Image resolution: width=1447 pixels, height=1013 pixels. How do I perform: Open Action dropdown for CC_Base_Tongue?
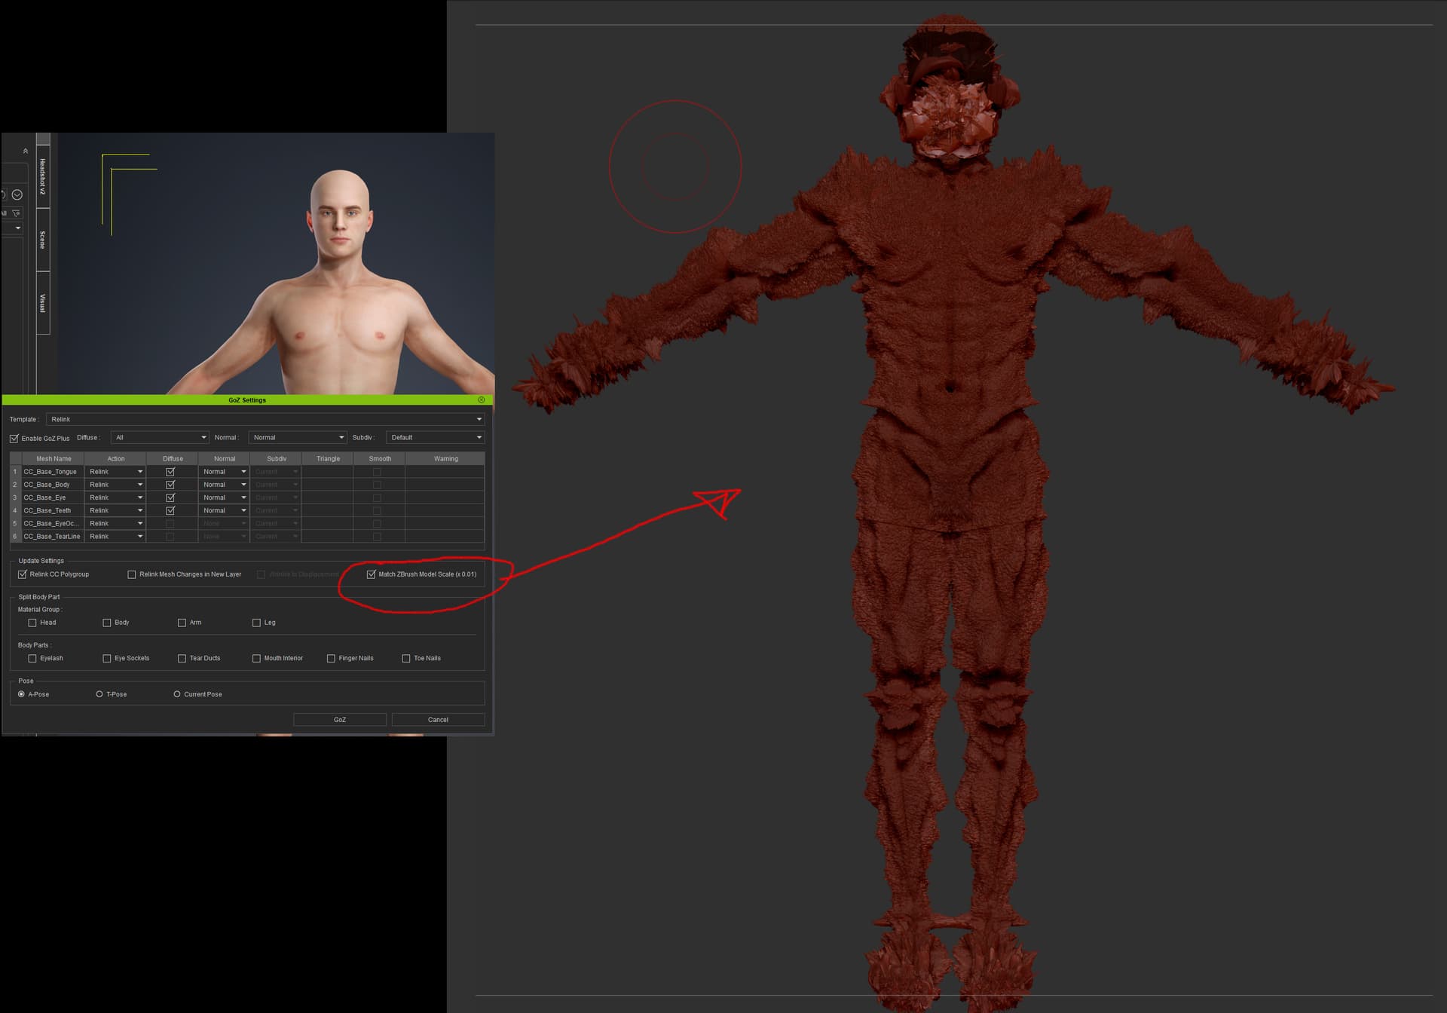click(x=116, y=472)
